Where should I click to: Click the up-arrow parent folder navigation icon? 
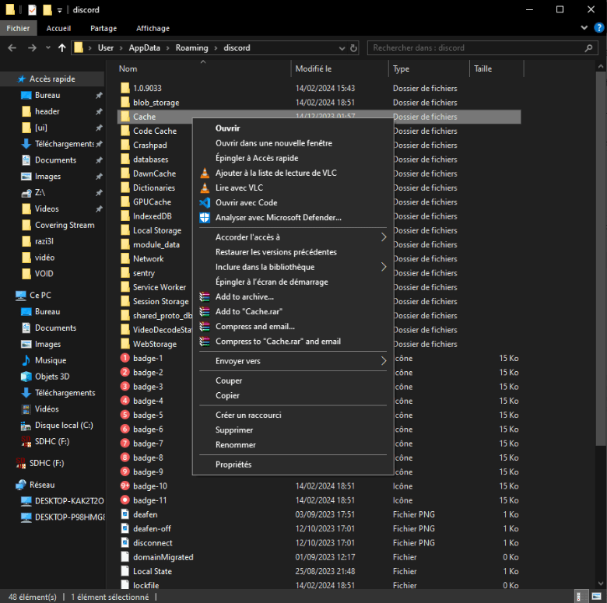[x=61, y=48]
